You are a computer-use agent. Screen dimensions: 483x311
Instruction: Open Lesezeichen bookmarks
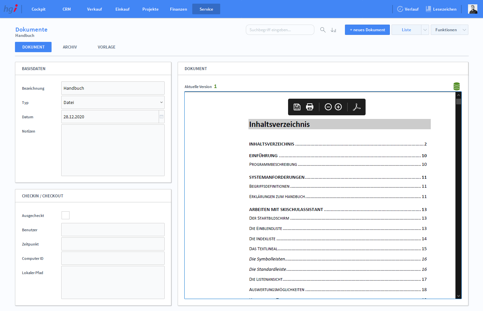pyautogui.click(x=441, y=9)
